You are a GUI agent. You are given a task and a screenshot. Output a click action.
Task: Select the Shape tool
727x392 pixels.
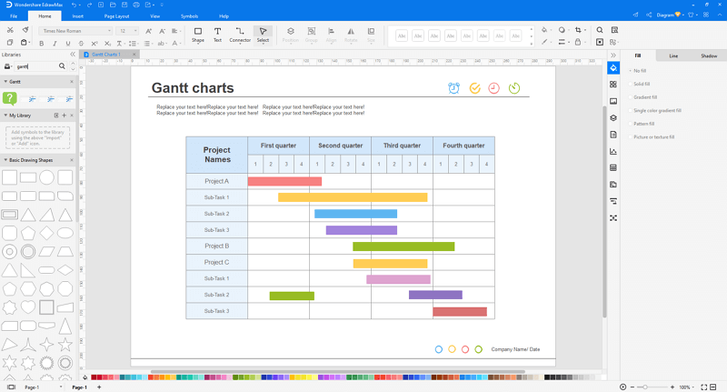pyautogui.click(x=198, y=35)
